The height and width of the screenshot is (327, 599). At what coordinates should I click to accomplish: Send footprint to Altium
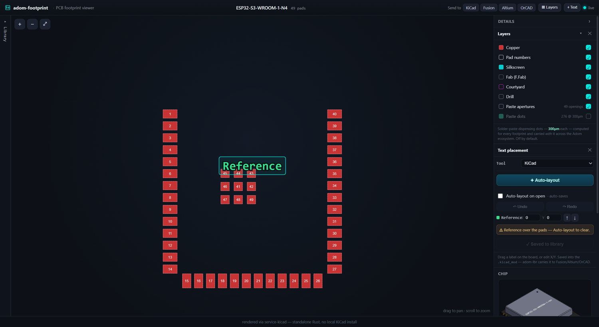(x=508, y=8)
